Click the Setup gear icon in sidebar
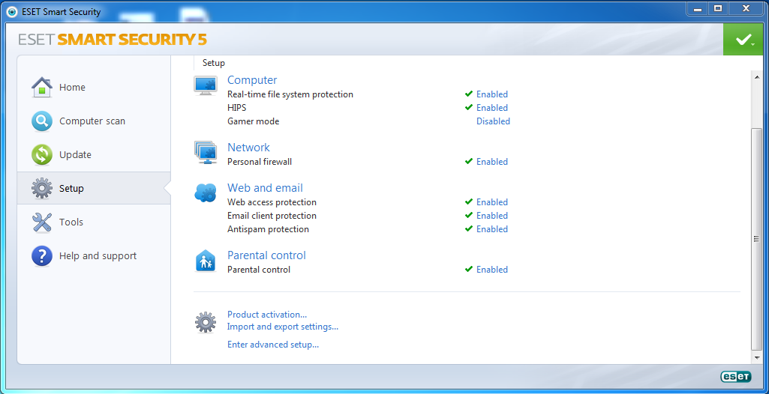The height and width of the screenshot is (394, 769). (42, 189)
